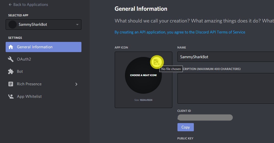274x143 pixels.
Task: Click the App Whitelist person icon
Action: (11, 97)
